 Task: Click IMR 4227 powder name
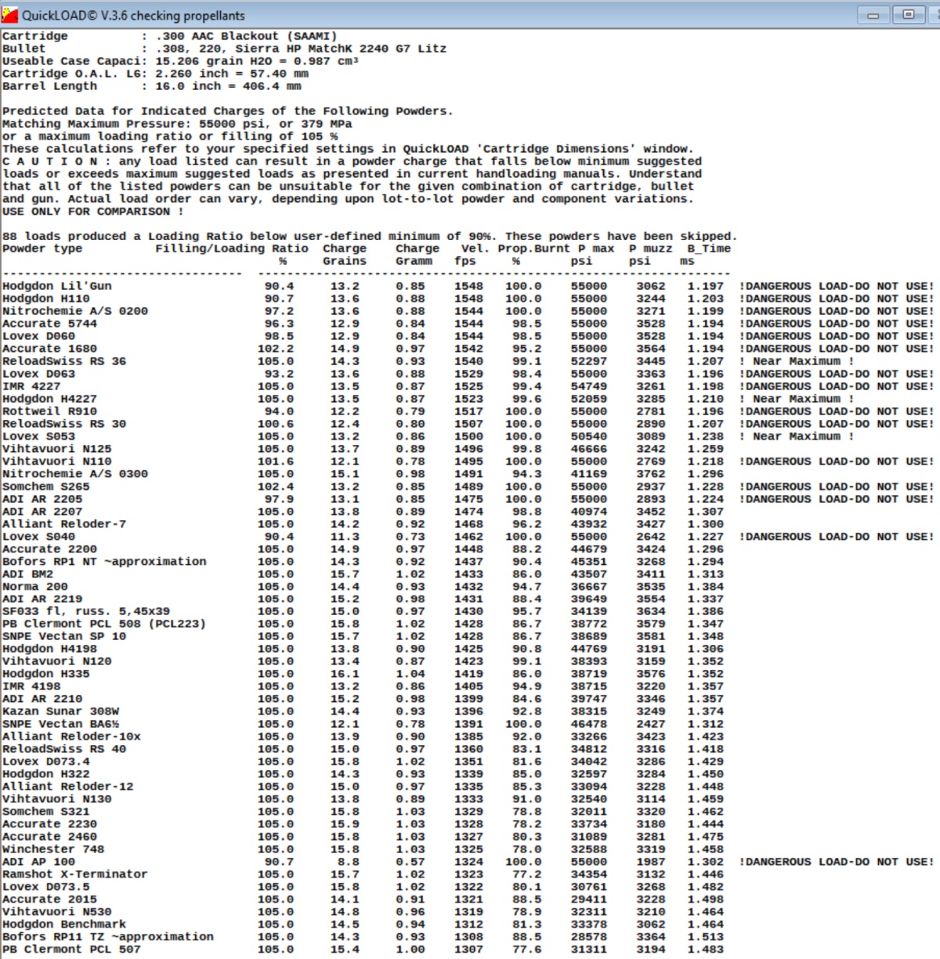click(31, 386)
